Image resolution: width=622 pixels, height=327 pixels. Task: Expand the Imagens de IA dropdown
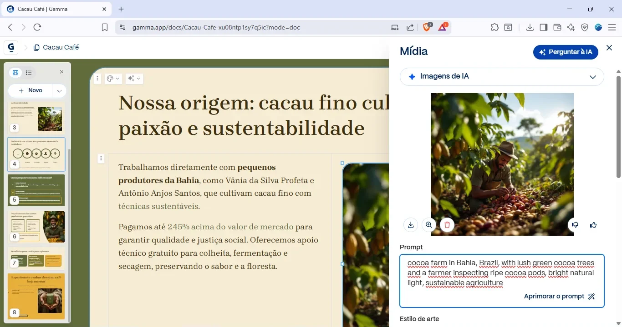click(502, 77)
